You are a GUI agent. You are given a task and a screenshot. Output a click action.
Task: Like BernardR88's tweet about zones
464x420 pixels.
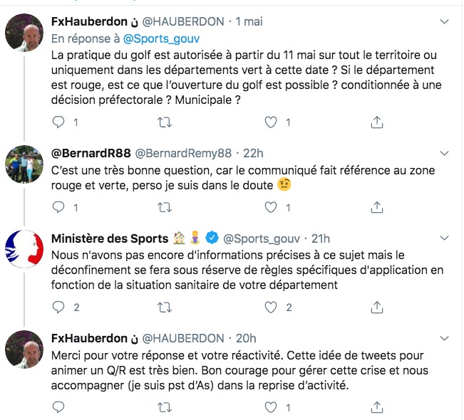click(x=270, y=208)
